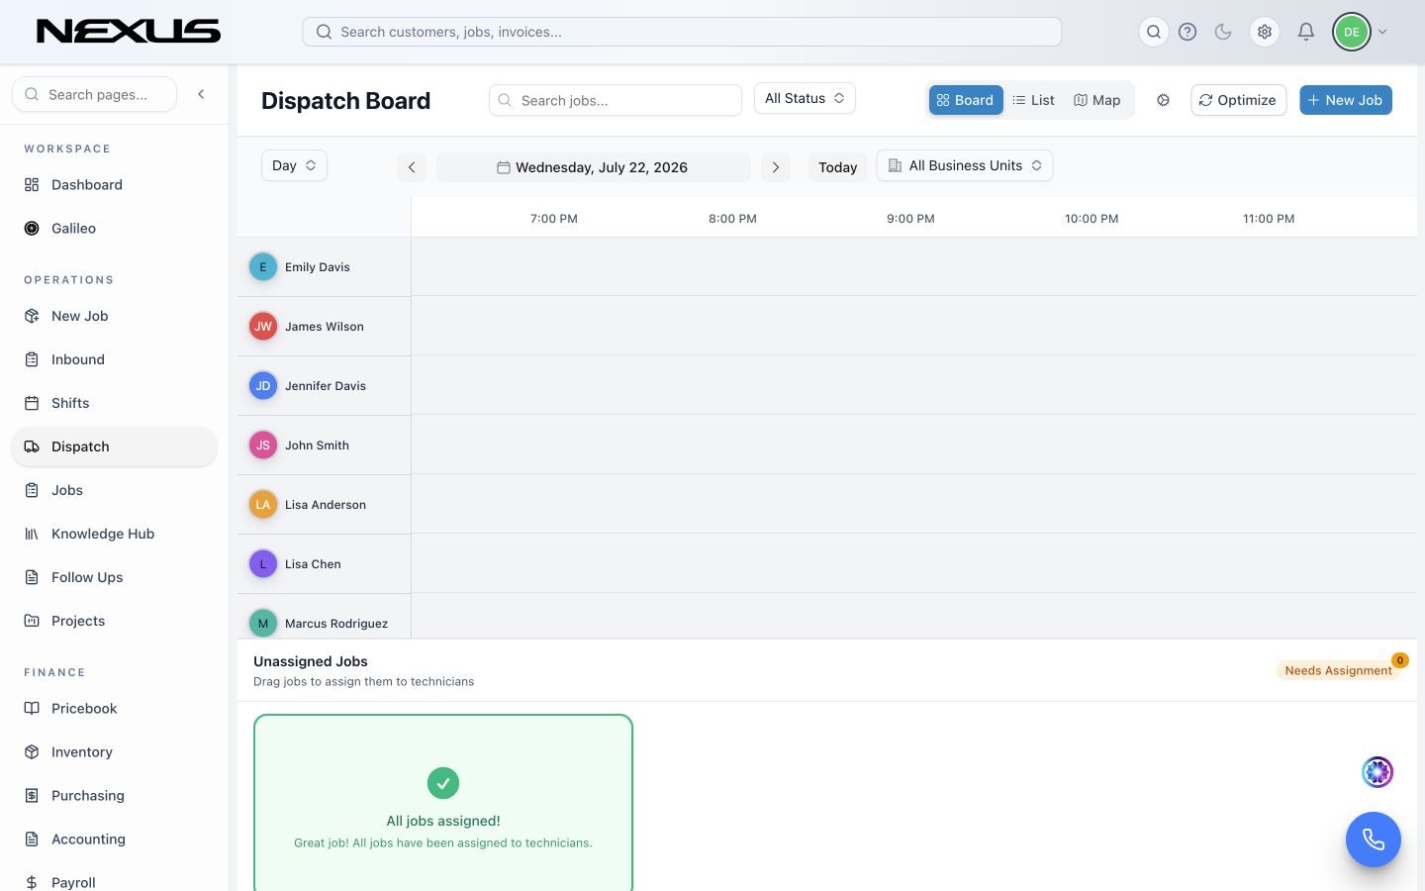
Task: Click the Accounting sidebar icon
Action: pos(32,839)
